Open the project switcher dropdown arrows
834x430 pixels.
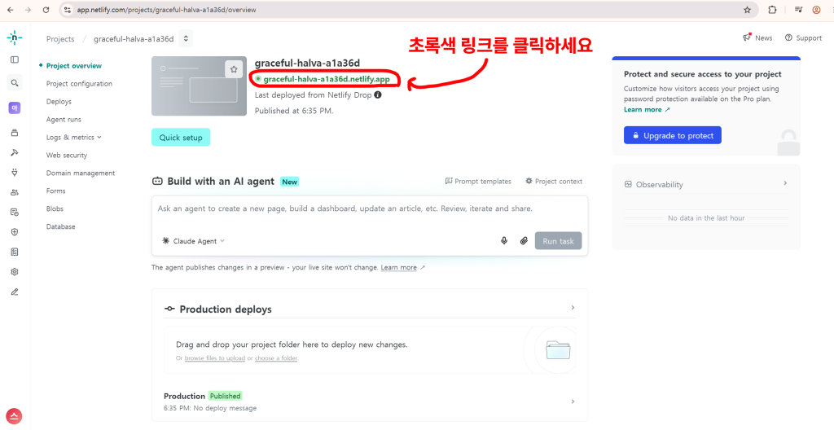click(185, 38)
